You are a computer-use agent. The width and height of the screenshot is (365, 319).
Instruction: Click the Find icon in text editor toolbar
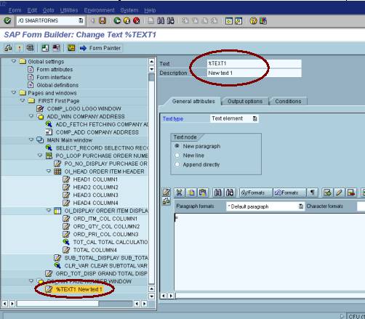(217, 193)
